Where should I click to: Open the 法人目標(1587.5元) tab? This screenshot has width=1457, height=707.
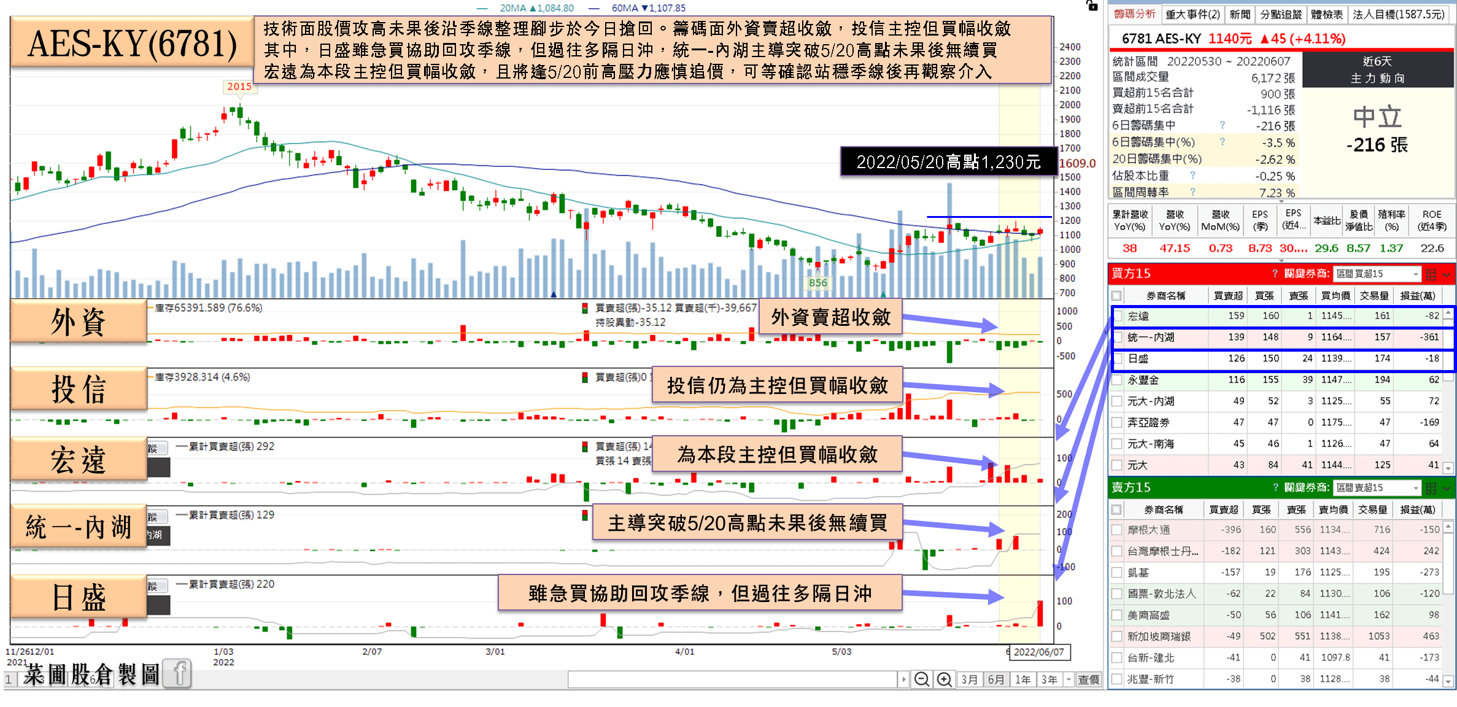click(1399, 14)
